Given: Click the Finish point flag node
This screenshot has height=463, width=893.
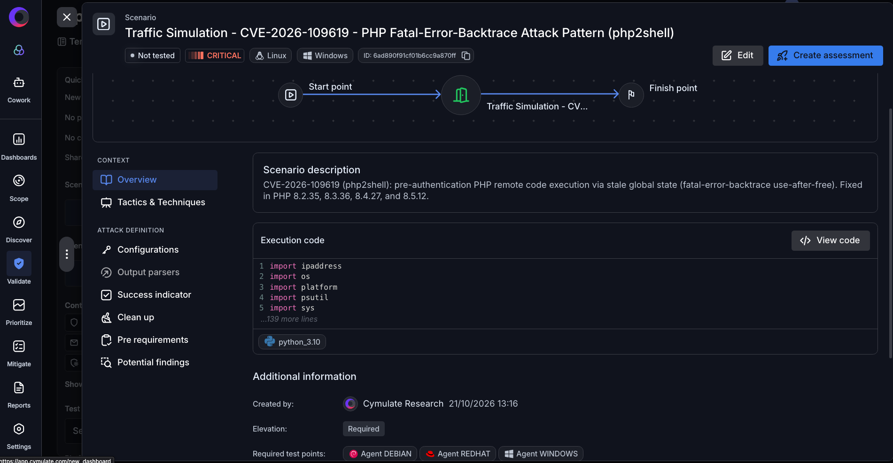Looking at the screenshot, I should coord(631,95).
